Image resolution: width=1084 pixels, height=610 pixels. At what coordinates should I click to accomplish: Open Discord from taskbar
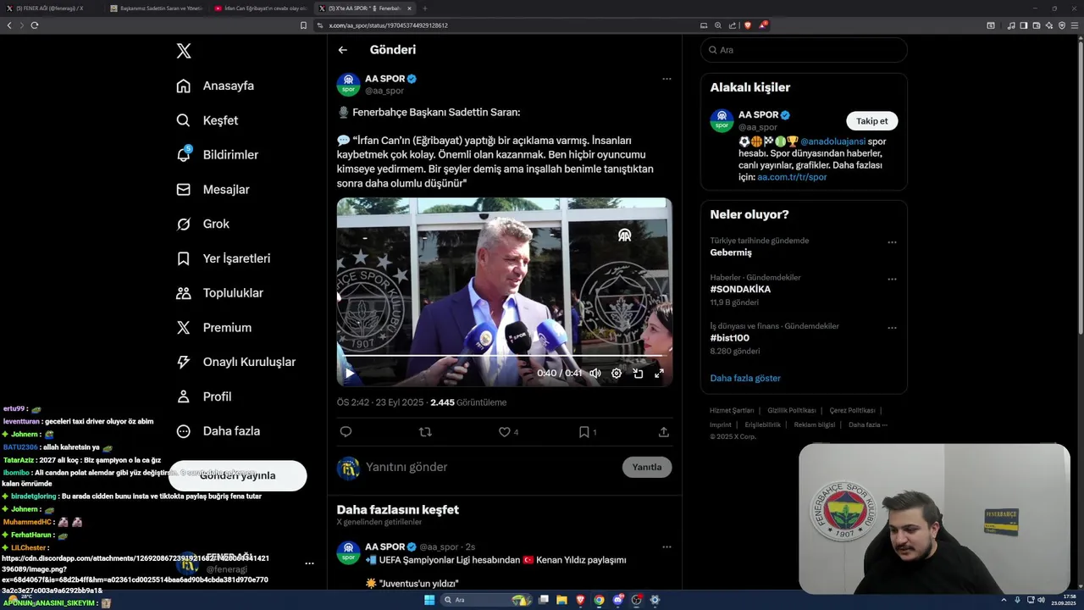[617, 600]
